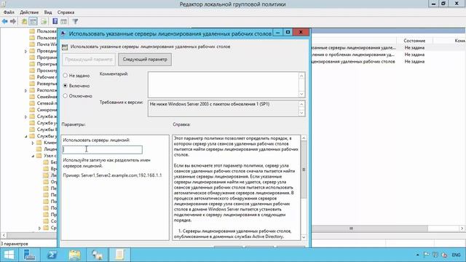Viewport: 466px width, 262px height.
Task: Expand the Проводник tree node
Action: click(x=26, y=51)
